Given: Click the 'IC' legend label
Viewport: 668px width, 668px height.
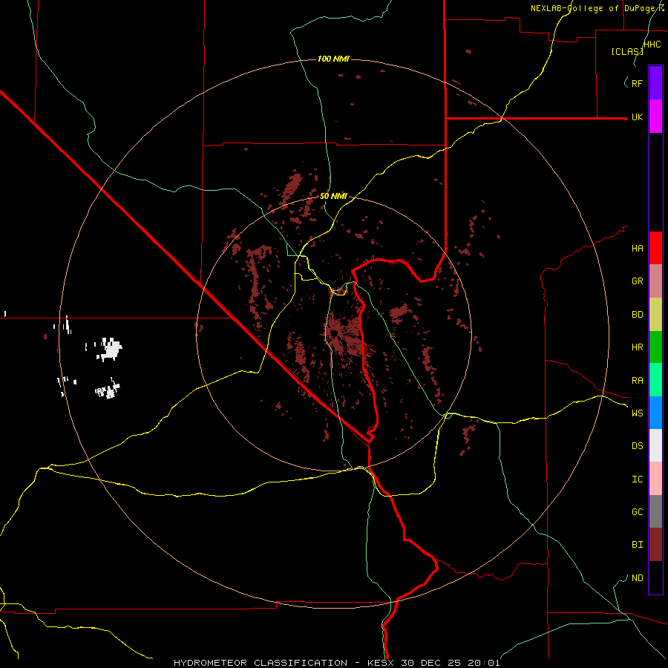Looking at the screenshot, I should click(637, 479).
